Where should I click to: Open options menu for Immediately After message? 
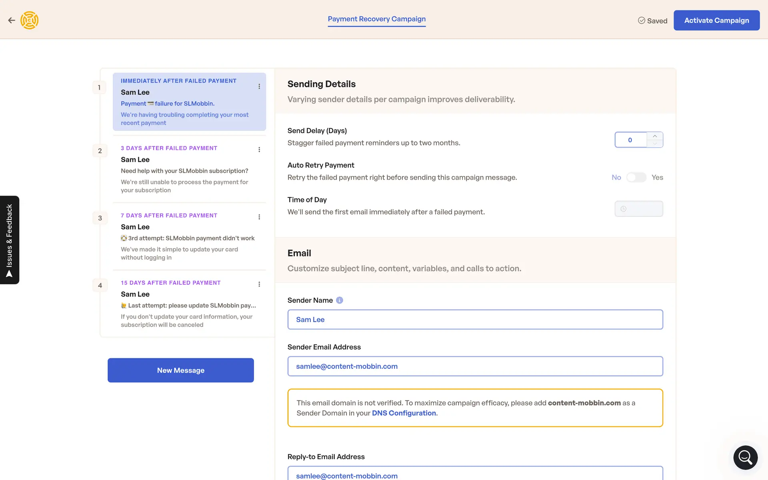[259, 86]
